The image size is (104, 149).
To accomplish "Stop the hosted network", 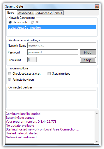I will (x=88, y=60).
